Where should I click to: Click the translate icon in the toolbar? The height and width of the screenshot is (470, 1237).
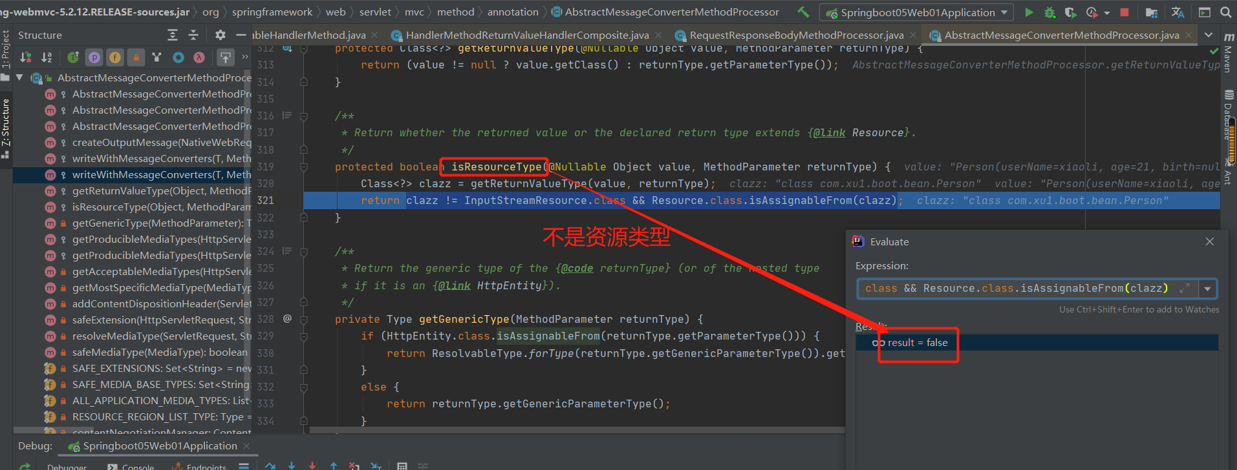(1178, 12)
